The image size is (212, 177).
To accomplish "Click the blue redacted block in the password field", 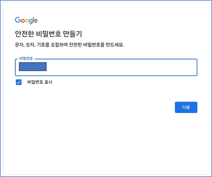I will 33,67.
